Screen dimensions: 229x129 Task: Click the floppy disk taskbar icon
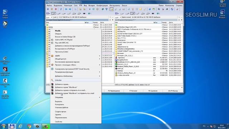[12, 126]
